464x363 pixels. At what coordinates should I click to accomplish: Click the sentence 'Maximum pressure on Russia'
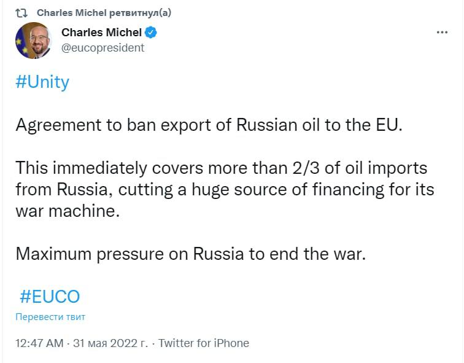(x=190, y=253)
